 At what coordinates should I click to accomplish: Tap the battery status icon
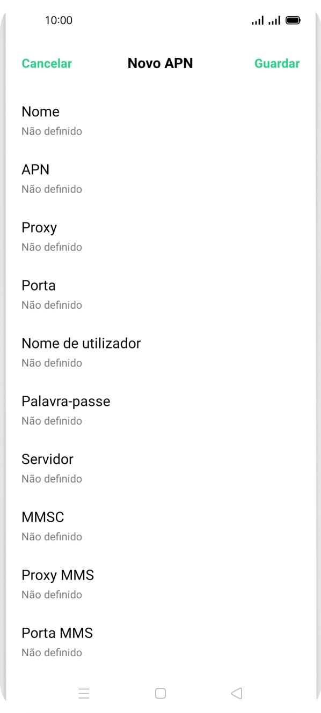click(x=294, y=20)
